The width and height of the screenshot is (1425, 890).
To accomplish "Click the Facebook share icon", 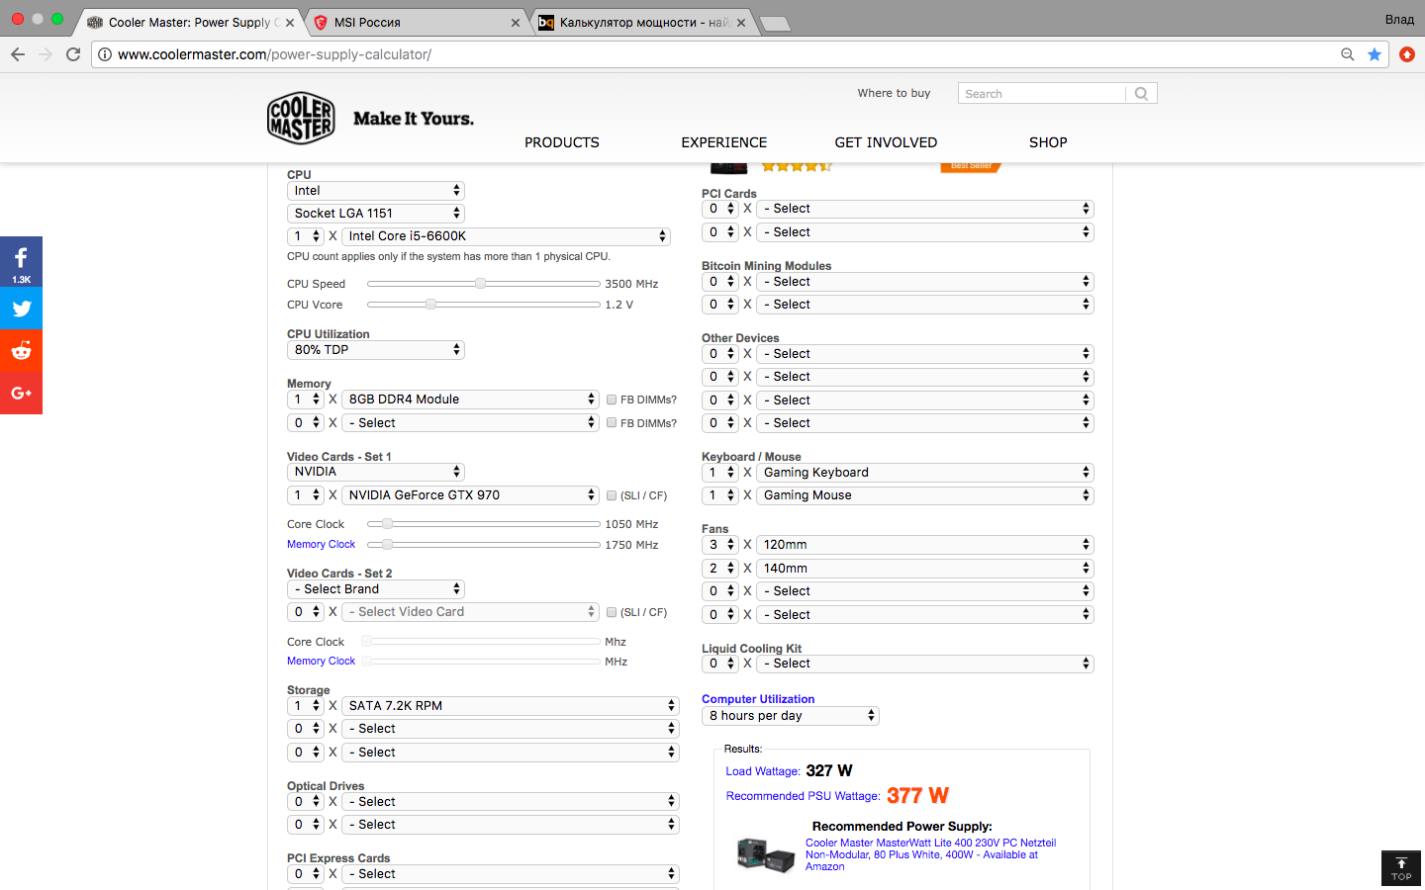I will [21, 262].
